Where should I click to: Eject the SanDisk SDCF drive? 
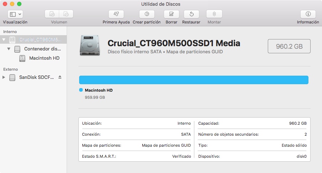[60, 77]
